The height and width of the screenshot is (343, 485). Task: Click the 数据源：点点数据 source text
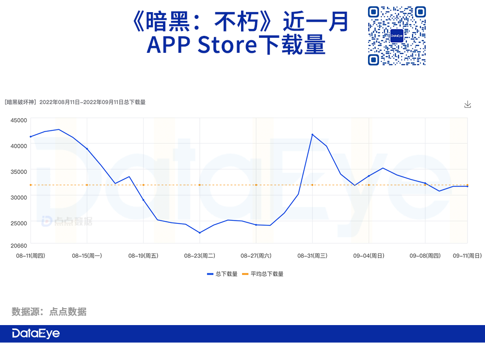[49, 312]
